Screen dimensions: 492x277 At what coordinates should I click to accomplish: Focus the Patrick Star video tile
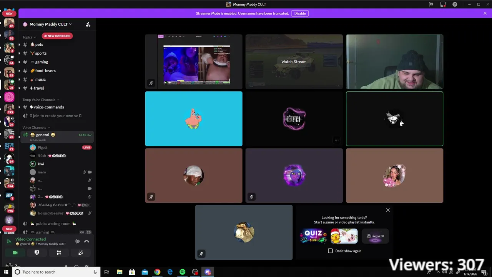point(194,119)
